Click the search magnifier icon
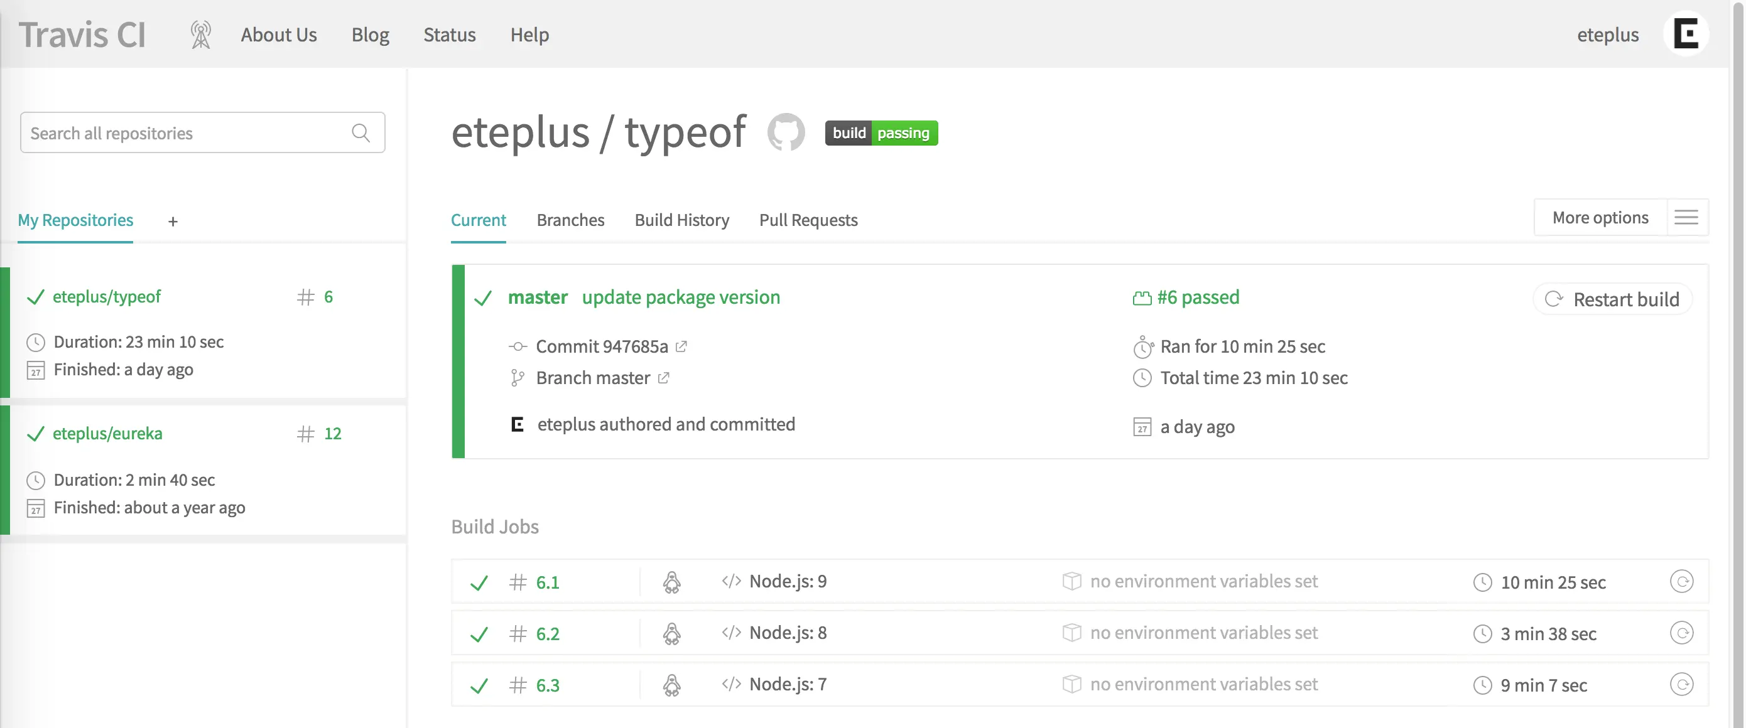Screen dimensions: 1746x728 click(361, 132)
